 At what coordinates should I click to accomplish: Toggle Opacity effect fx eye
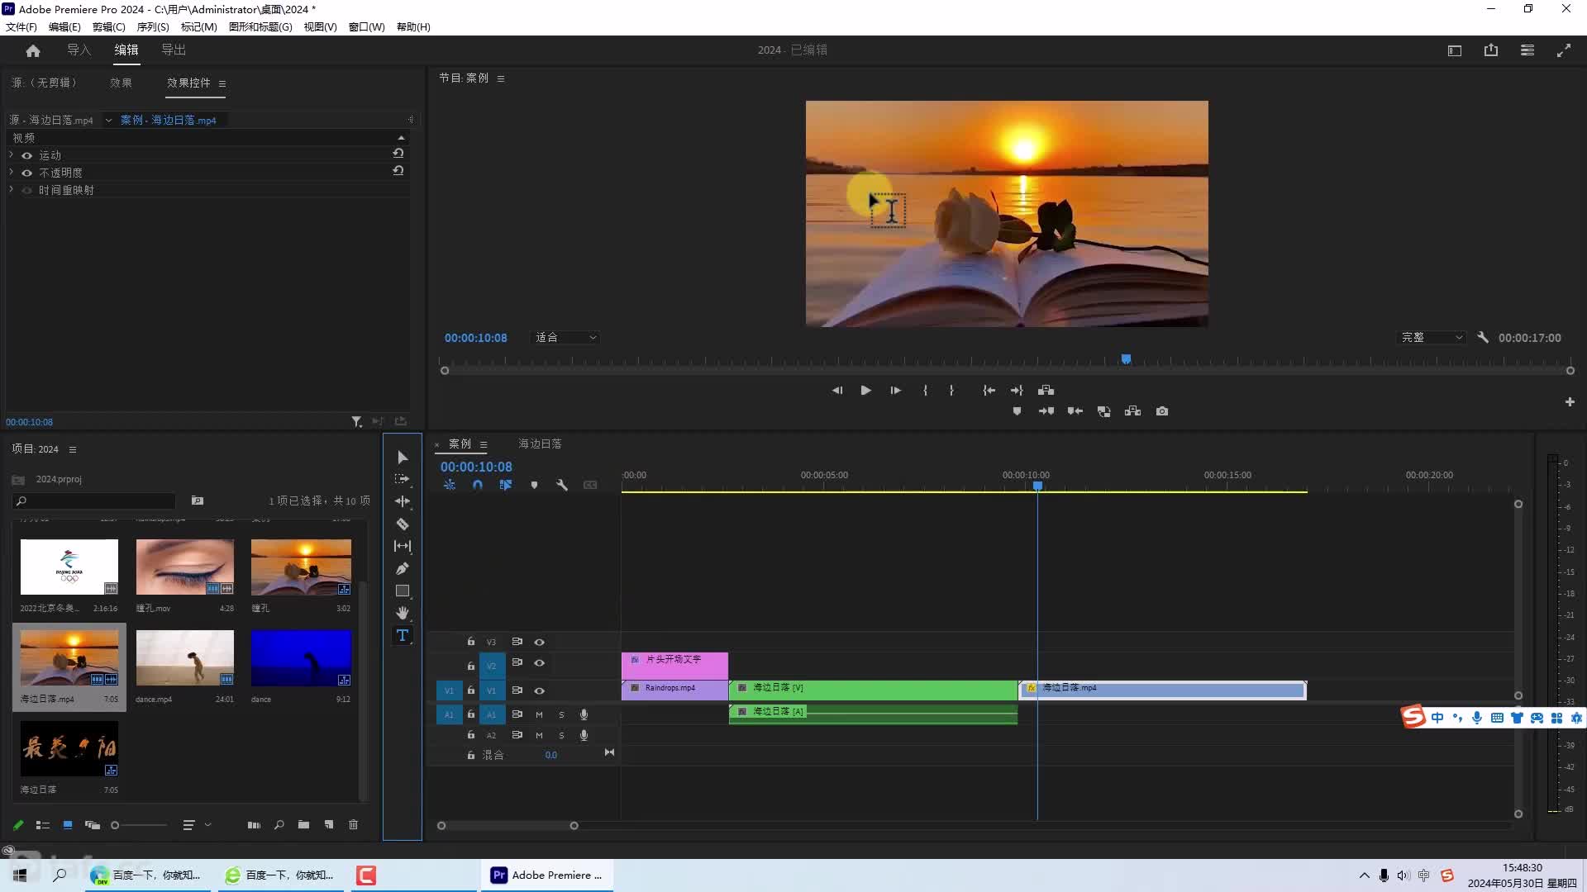point(27,173)
